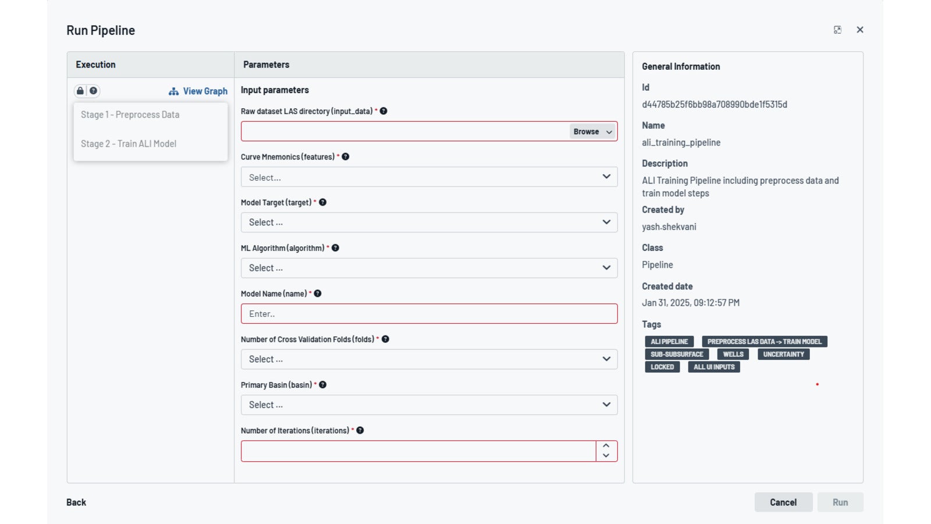
Task: Open the help icon beside the lock
Action: coord(93,91)
